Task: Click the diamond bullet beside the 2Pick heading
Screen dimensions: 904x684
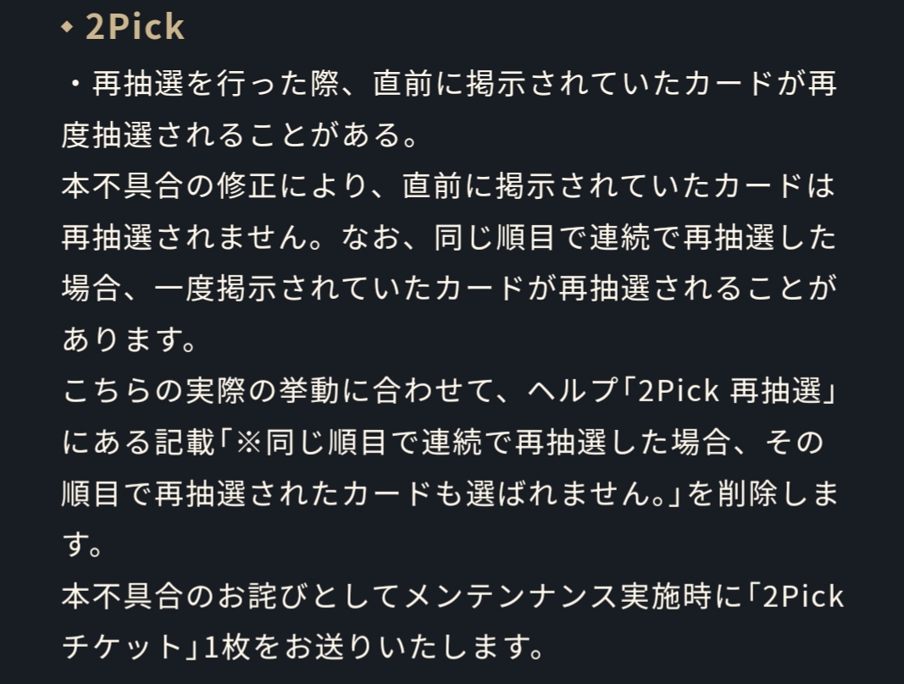Action: (68, 28)
